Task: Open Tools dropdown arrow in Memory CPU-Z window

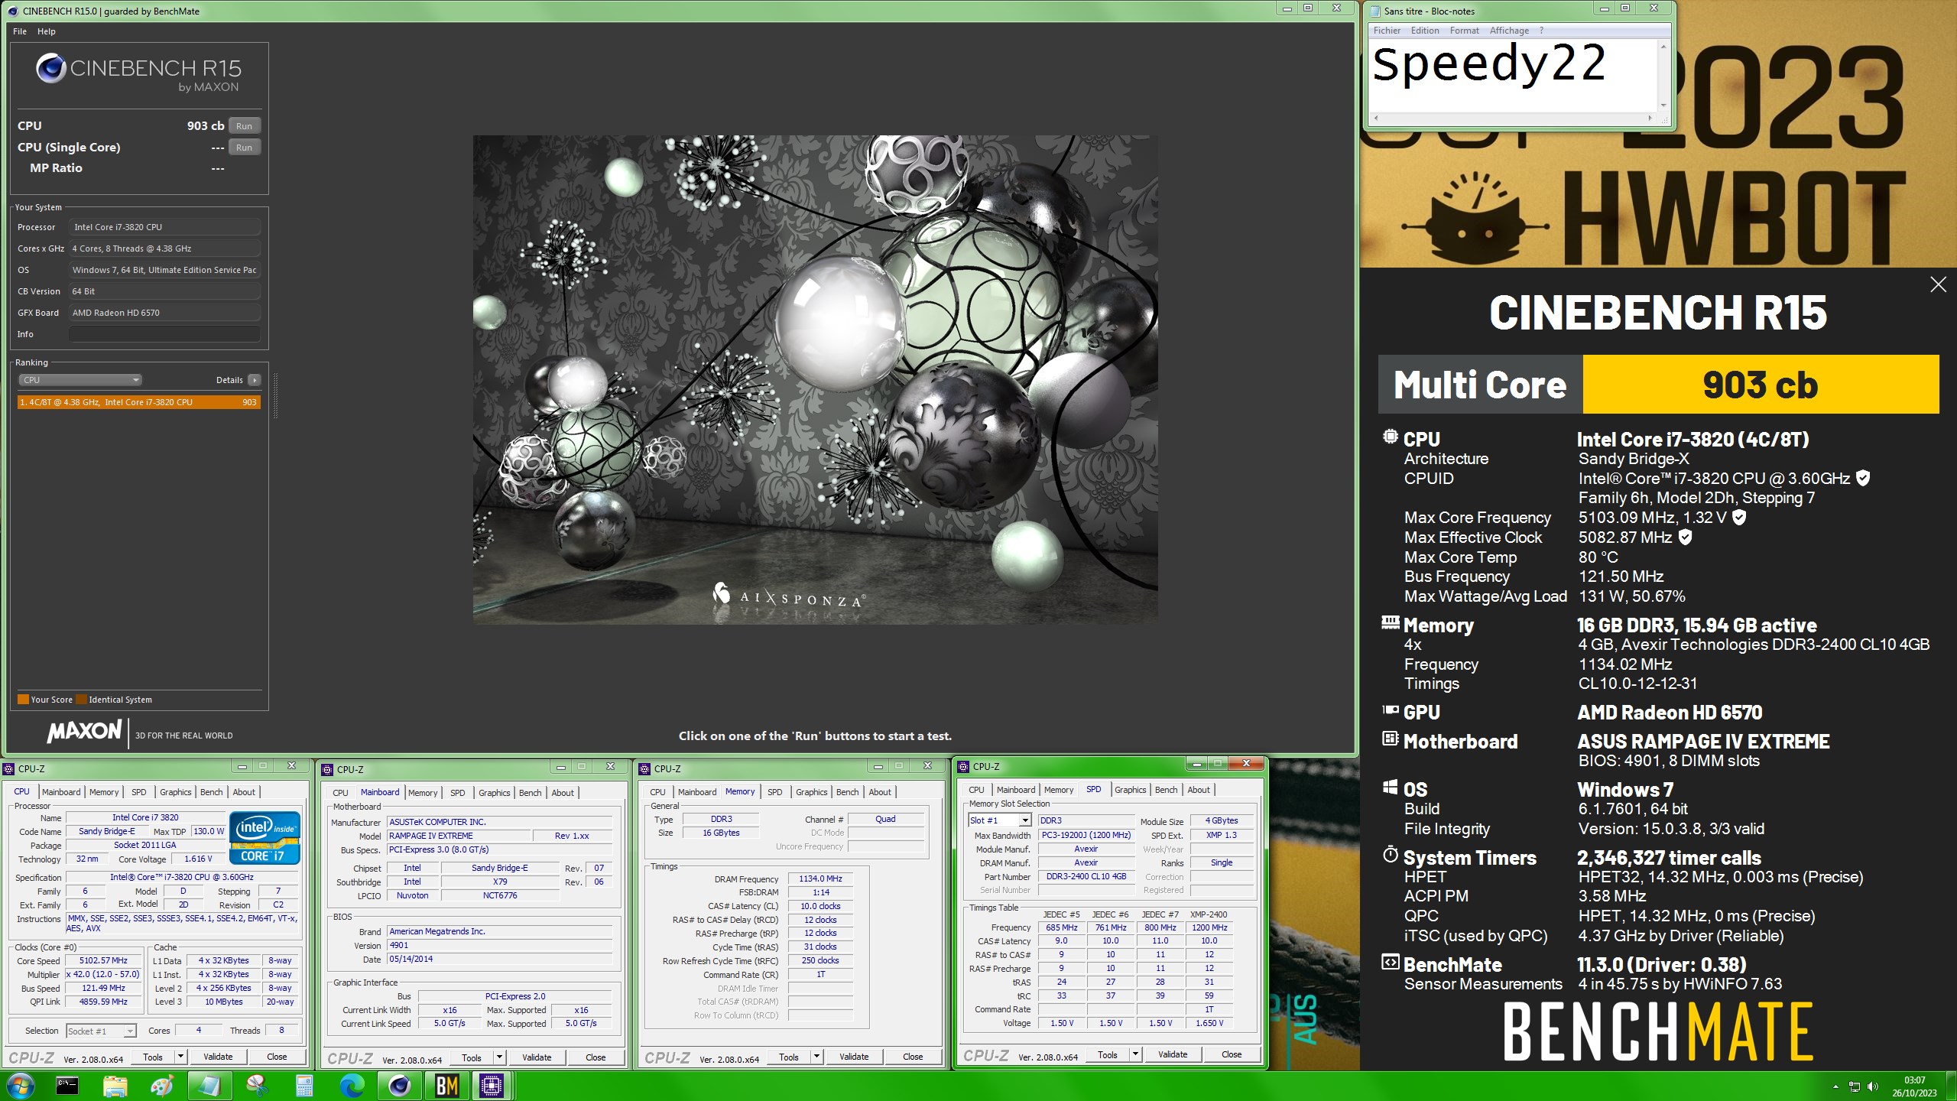Action: (x=816, y=1057)
